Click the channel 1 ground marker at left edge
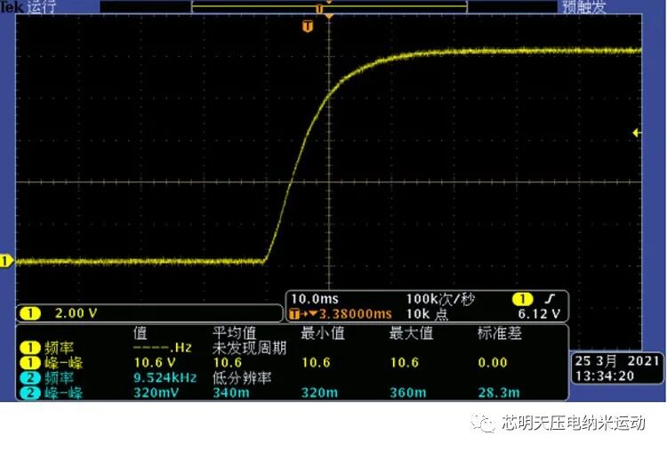Image resolution: width=667 pixels, height=452 pixels. point(5,261)
